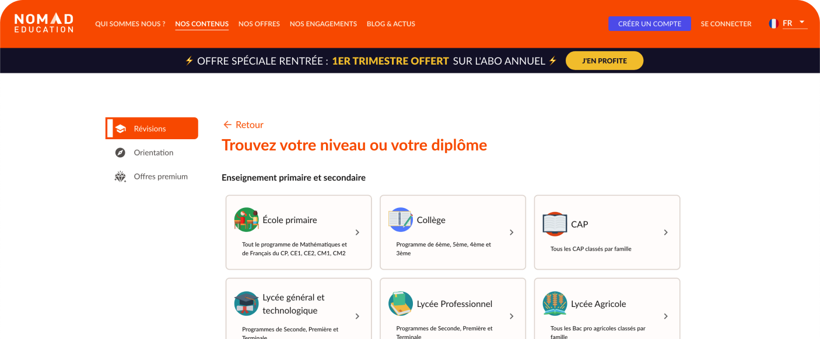Click the Enseignement primaire et secondaire heading

[x=293, y=178]
